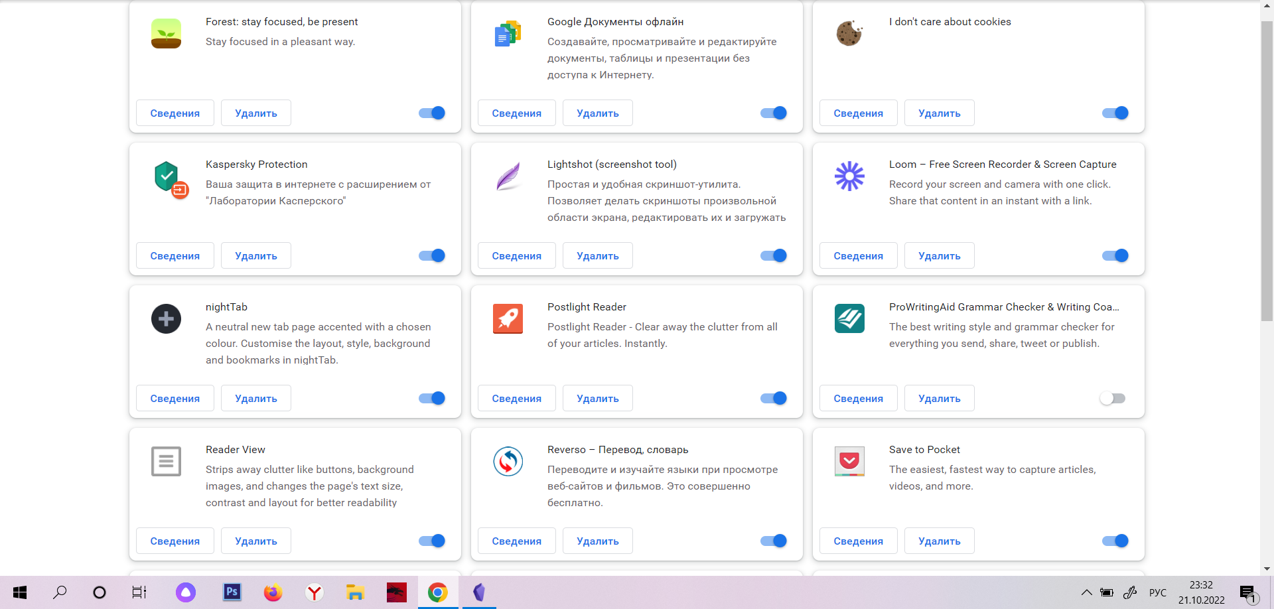Screen dimensions: 1274x609
Task: Click the Reverso extension icon
Action: point(508,462)
